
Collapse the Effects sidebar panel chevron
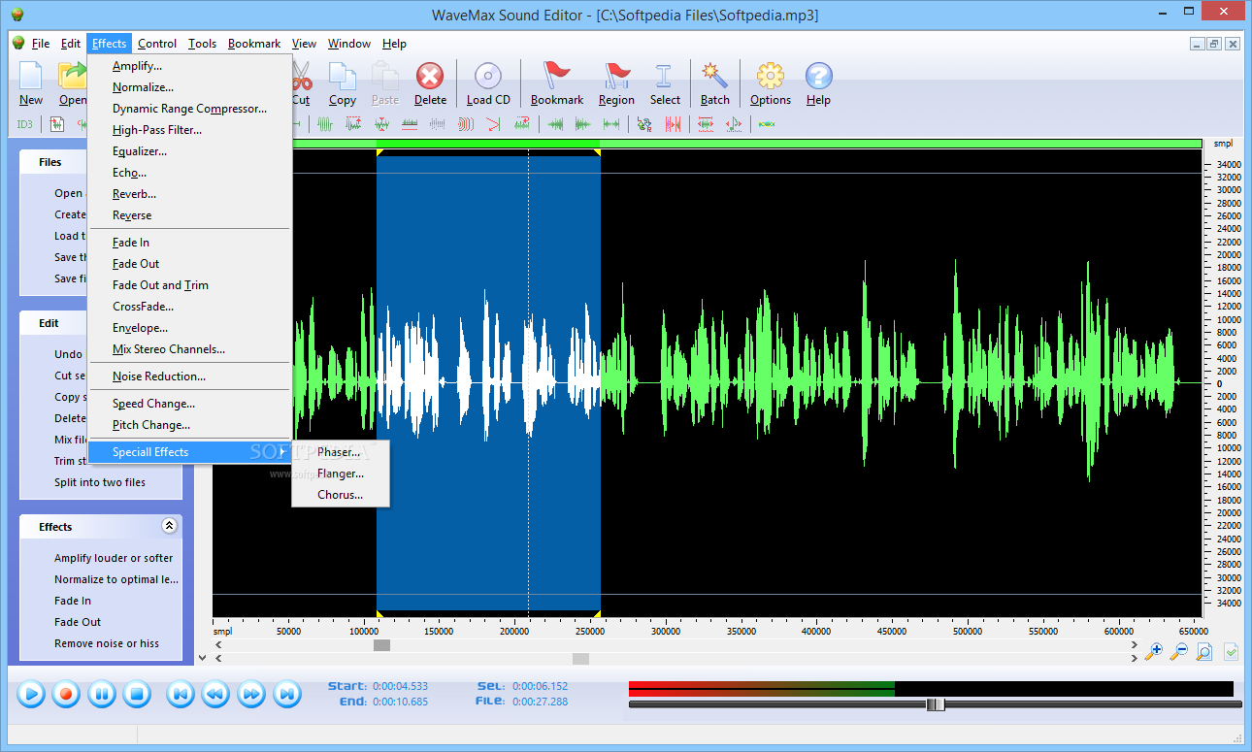(169, 526)
